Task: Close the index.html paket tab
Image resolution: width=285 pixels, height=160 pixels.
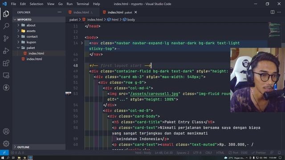Action: coord(135,12)
